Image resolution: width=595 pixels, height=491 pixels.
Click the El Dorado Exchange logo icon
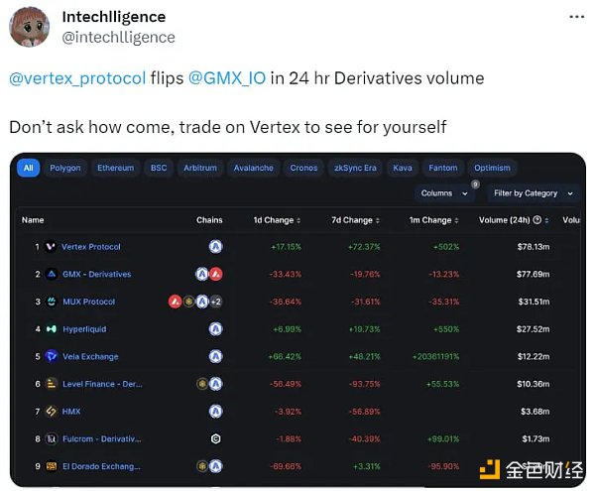[51, 465]
